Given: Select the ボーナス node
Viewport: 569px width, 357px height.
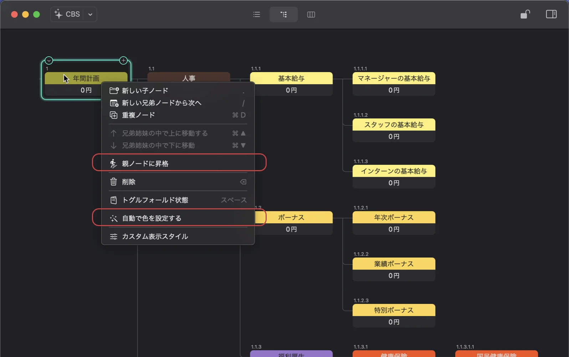Looking at the screenshot, I should [291, 217].
